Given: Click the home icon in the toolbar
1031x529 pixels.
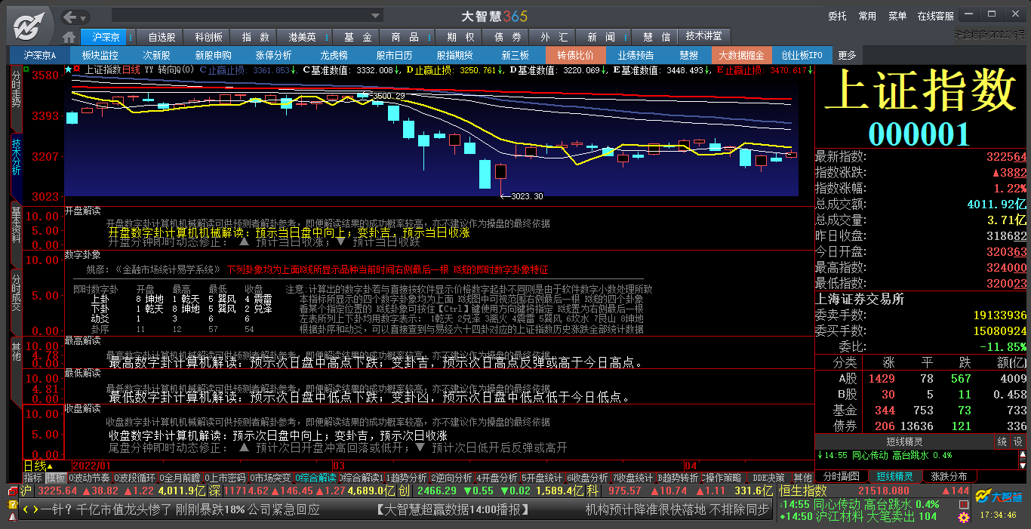Looking at the screenshot, I should point(69,37).
